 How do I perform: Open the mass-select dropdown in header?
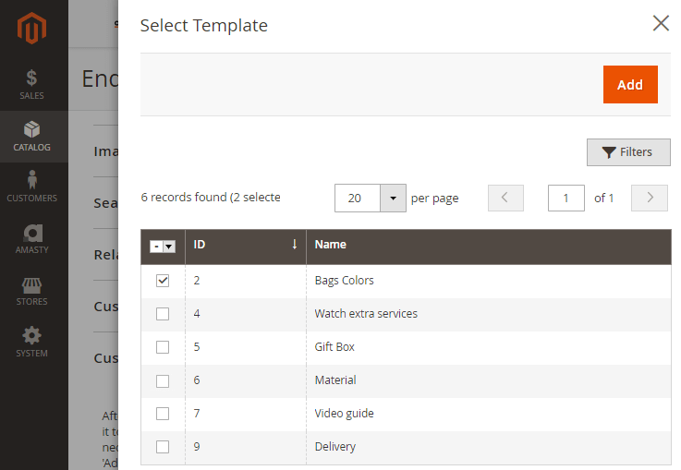coord(169,247)
